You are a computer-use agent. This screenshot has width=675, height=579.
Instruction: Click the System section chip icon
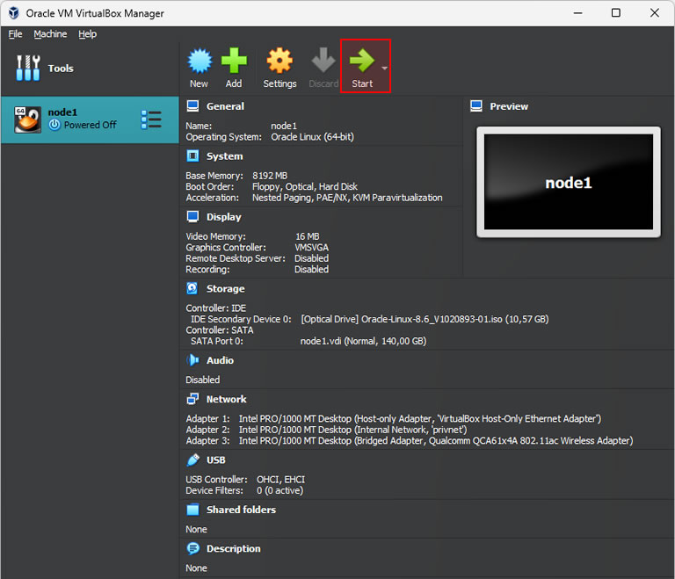192,156
